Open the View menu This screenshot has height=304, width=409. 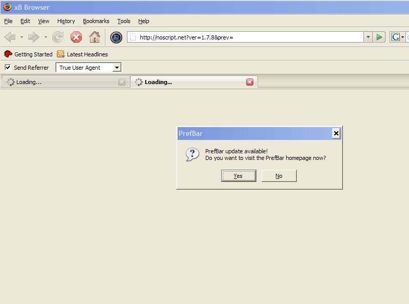tap(44, 21)
